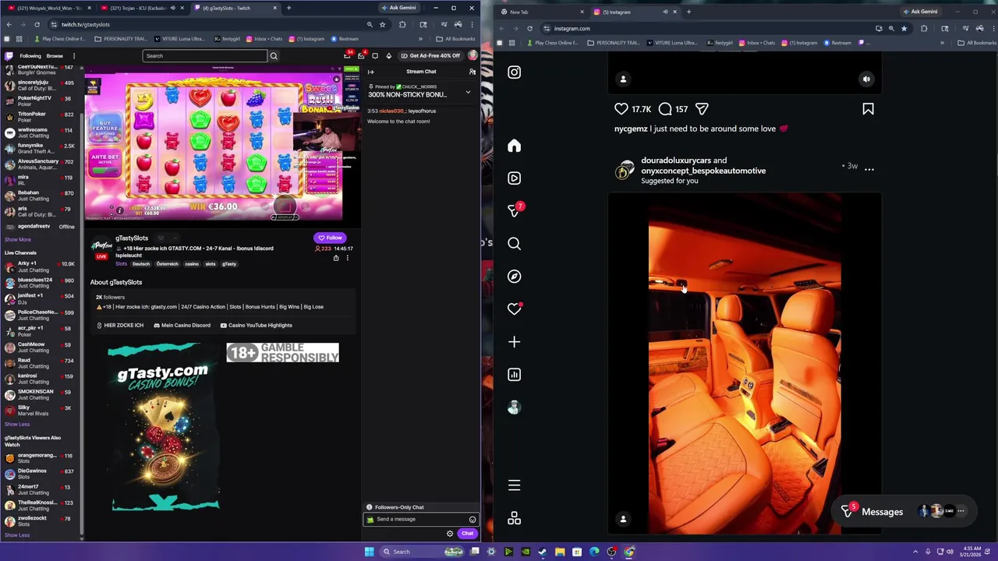Screen dimensions: 998x561
Task: View tagged people on car interior video
Action: (x=623, y=519)
